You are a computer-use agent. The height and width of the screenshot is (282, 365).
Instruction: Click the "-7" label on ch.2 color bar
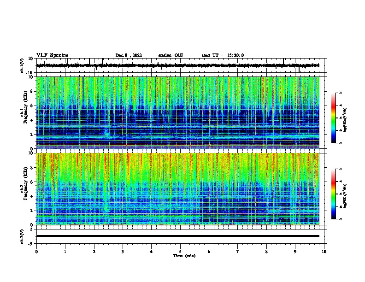pos(340,219)
